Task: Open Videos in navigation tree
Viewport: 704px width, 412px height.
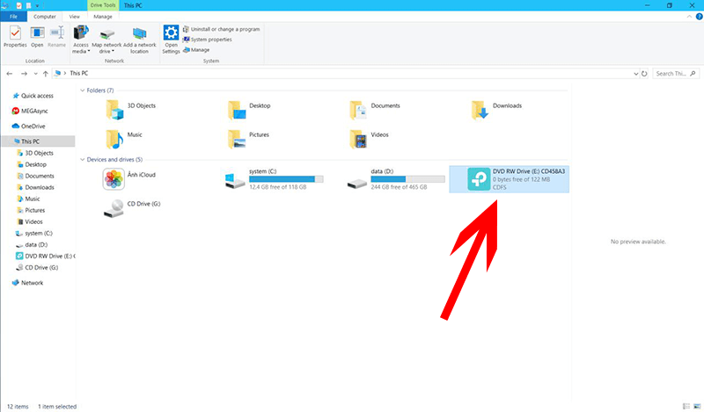Action: point(30,222)
